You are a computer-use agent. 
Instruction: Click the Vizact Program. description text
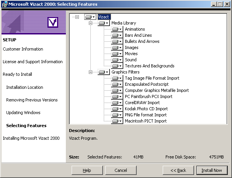point(83,138)
